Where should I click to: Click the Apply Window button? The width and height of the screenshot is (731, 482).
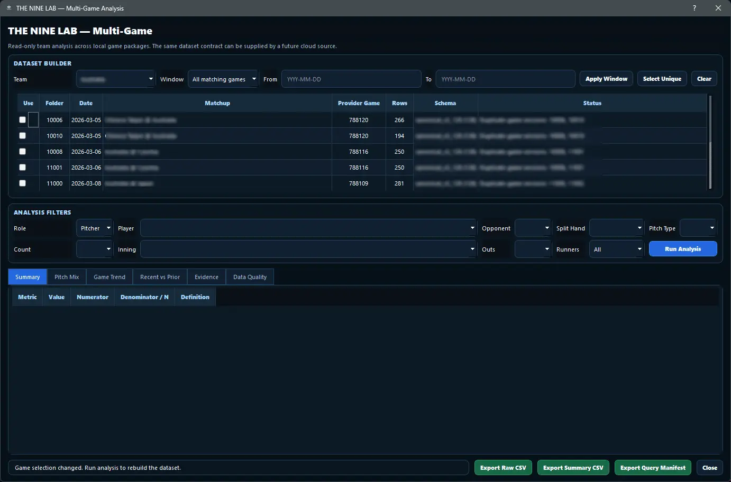point(606,79)
